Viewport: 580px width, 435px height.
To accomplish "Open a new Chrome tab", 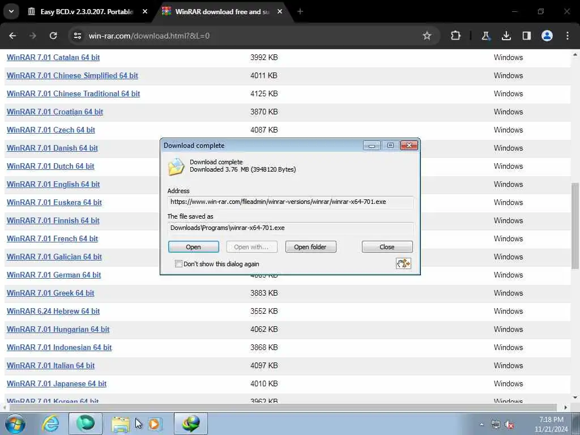I will click(x=300, y=11).
